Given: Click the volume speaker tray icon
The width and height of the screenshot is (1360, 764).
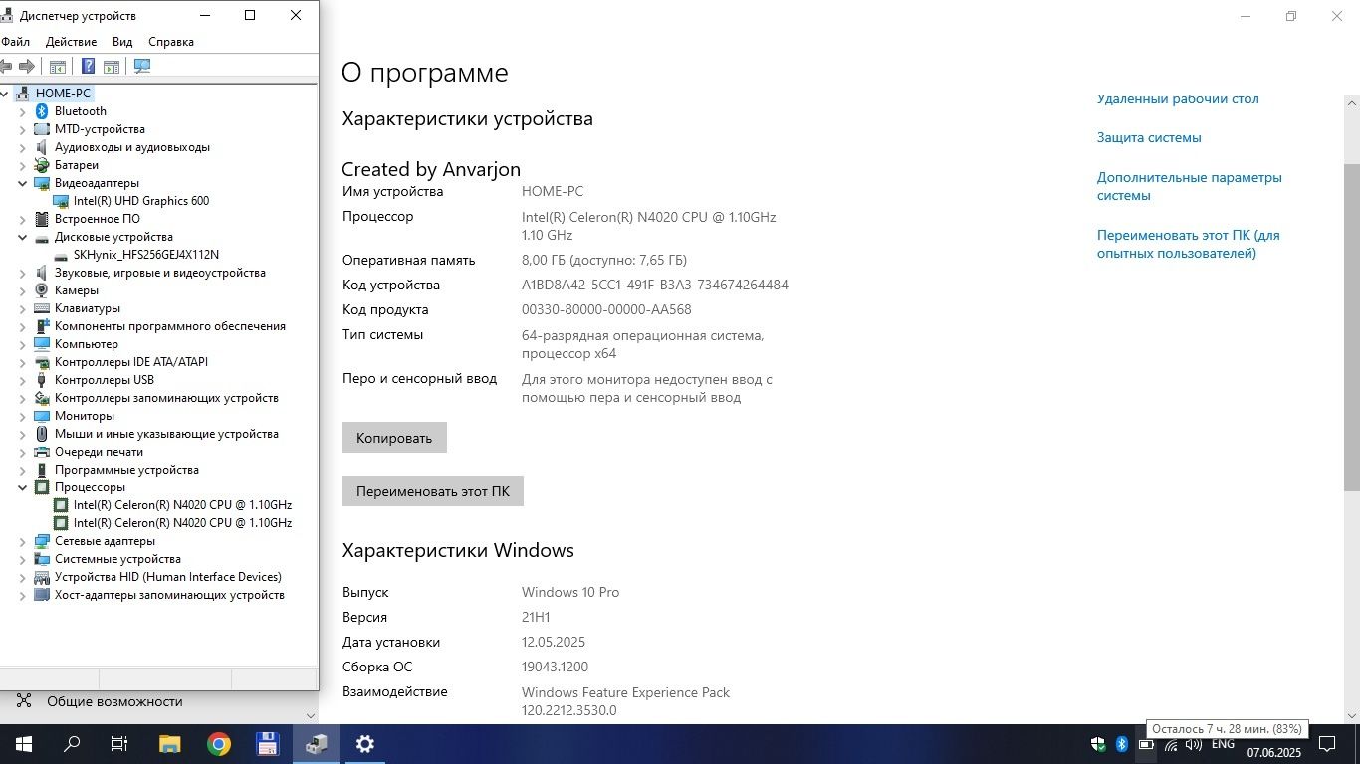Looking at the screenshot, I should tap(1194, 744).
